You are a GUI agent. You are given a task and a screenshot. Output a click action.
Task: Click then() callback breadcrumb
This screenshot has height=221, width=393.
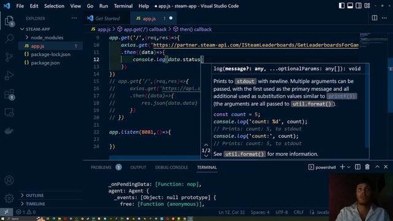pos(192,29)
